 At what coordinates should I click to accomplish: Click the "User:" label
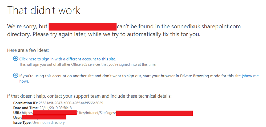tap(18, 118)
